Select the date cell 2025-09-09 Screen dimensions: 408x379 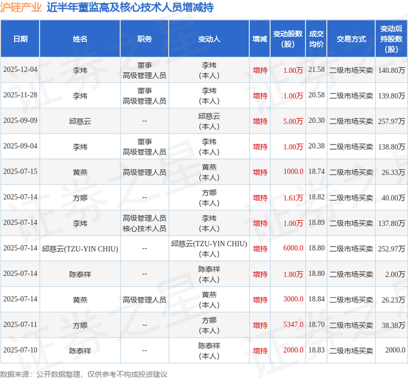pos(20,121)
